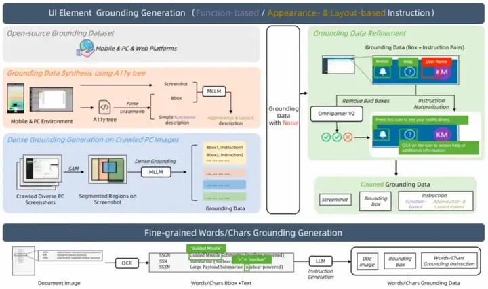The image size is (488, 289).
Task: Click the globe-in-hand icon beside Mobile & PC & Web Platforms
Action: click(85, 48)
